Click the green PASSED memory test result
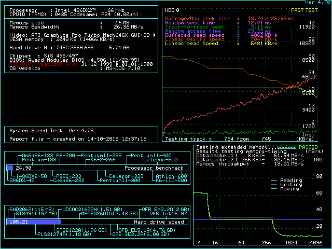 point(308,147)
